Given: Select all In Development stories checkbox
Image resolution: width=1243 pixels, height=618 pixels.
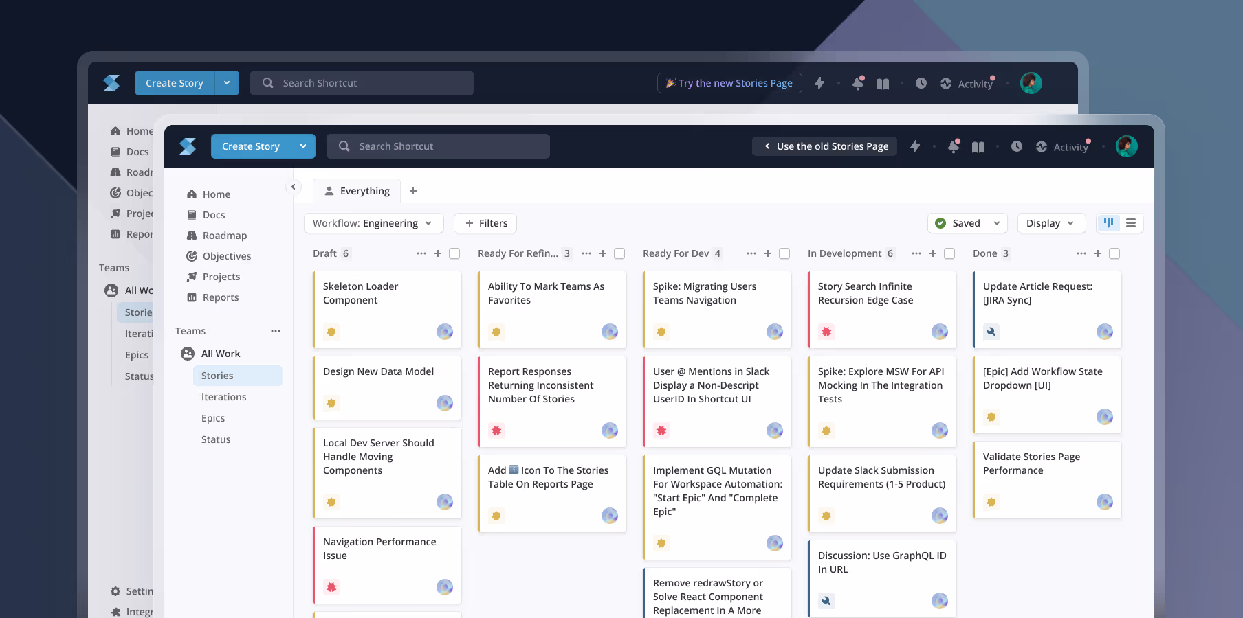Looking at the screenshot, I should [949, 253].
